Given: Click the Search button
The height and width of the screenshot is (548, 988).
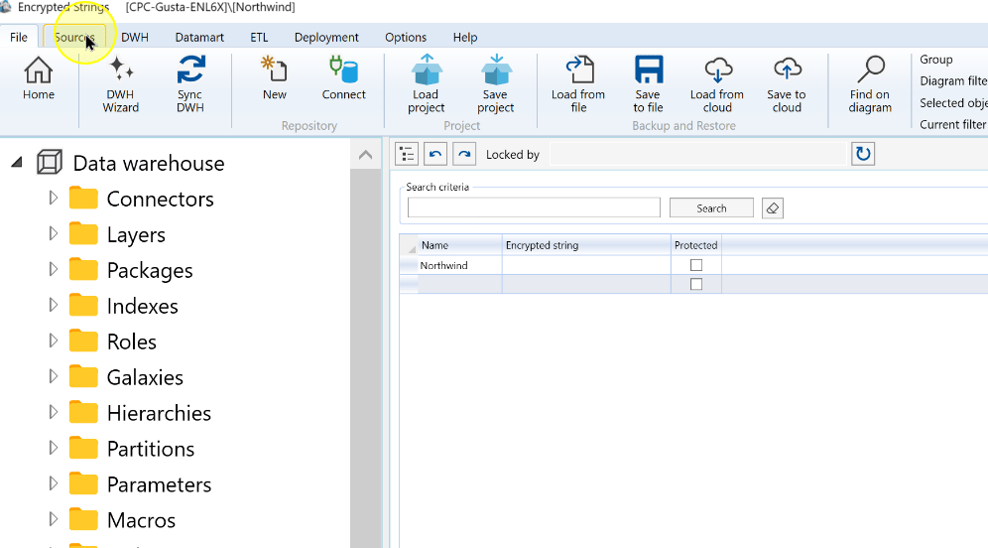Looking at the screenshot, I should [x=711, y=208].
